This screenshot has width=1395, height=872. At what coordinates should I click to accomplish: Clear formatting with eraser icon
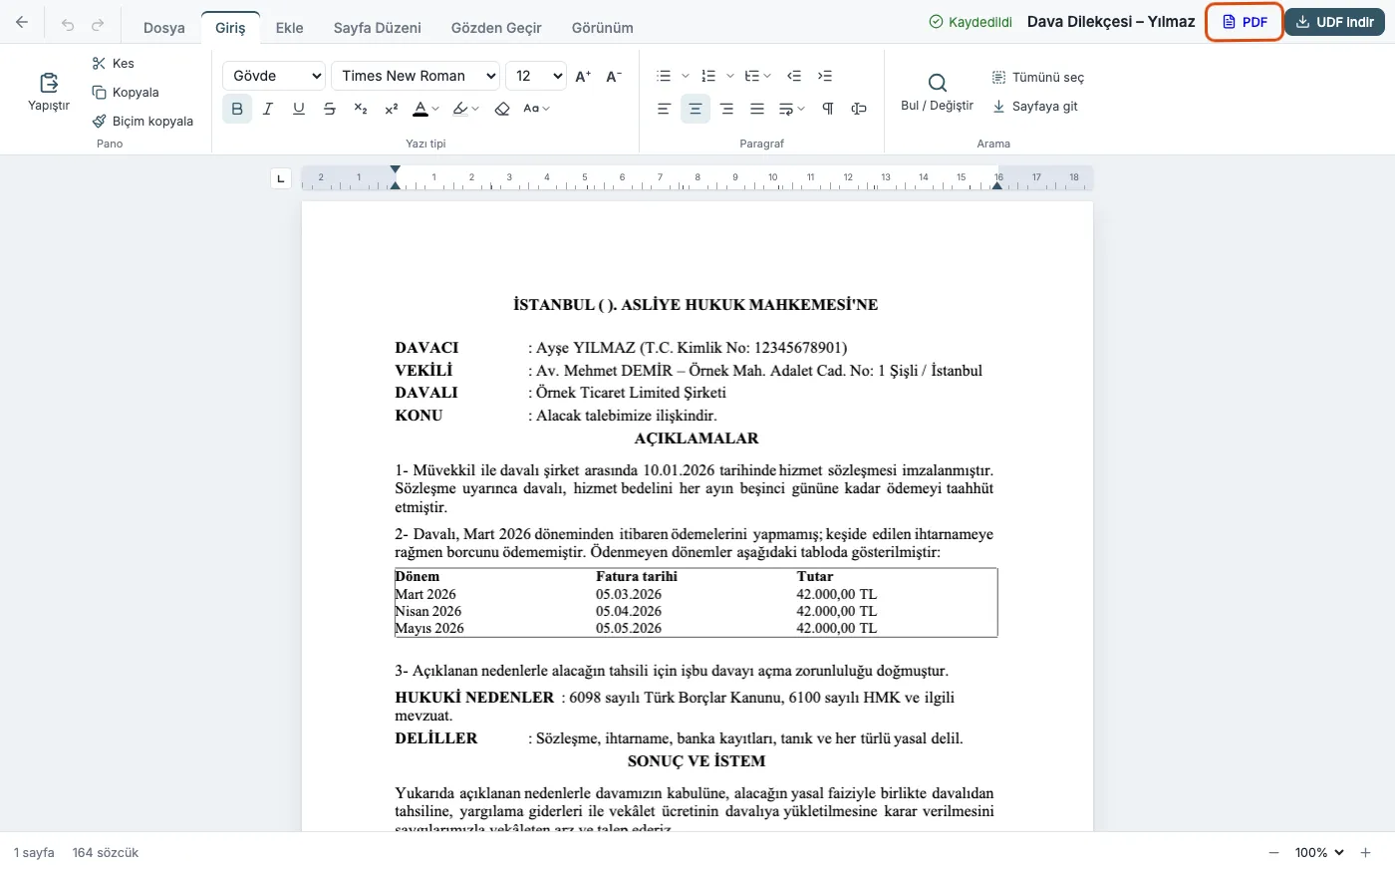click(x=502, y=109)
